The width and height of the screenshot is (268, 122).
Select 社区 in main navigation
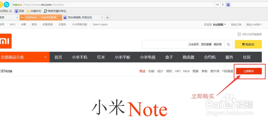pos(247,57)
